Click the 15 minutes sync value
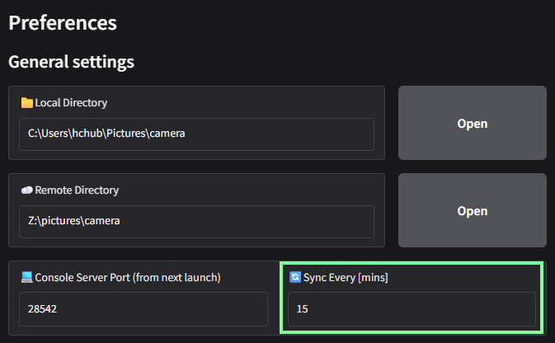This screenshot has width=555, height=343. [303, 309]
